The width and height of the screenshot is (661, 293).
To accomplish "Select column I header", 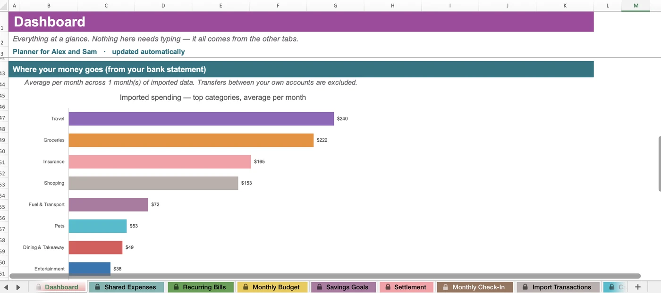I will coord(450,6).
